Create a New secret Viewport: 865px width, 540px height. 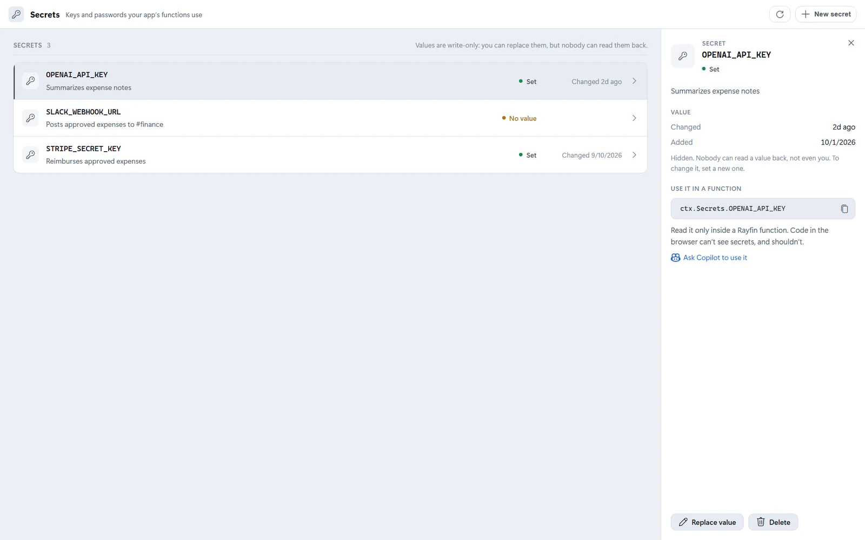[x=826, y=14]
